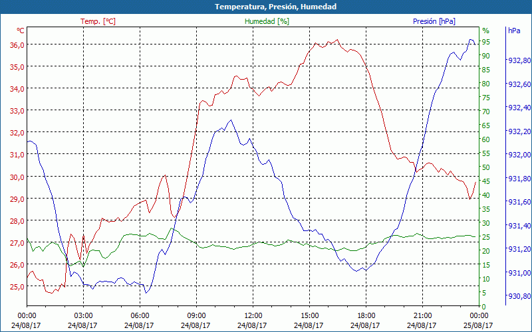This screenshot has height=332, width=532.
Task: Click the 03:00 time axis label
Action: [84, 315]
